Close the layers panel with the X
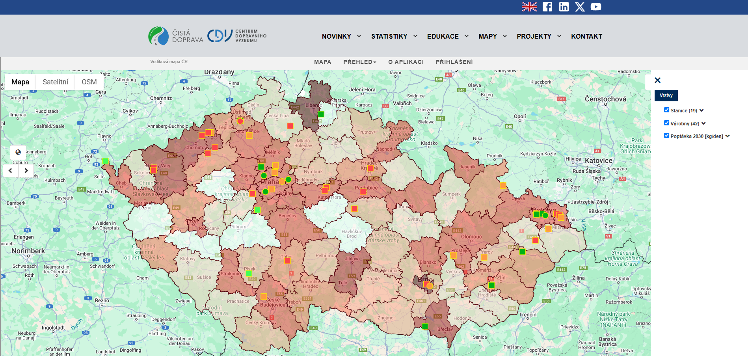 pos(657,80)
